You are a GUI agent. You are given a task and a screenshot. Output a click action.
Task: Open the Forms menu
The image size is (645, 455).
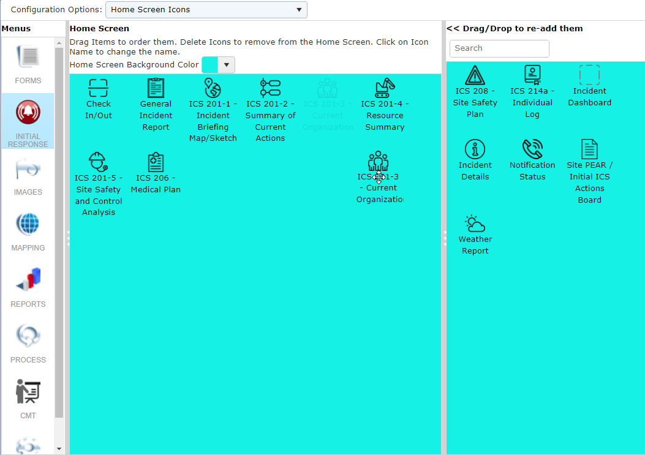click(28, 64)
